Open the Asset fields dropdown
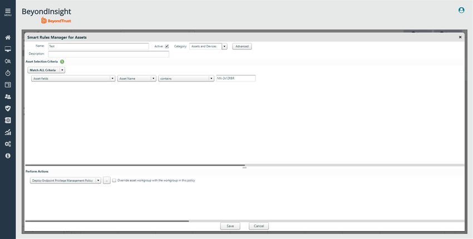 click(x=73, y=79)
